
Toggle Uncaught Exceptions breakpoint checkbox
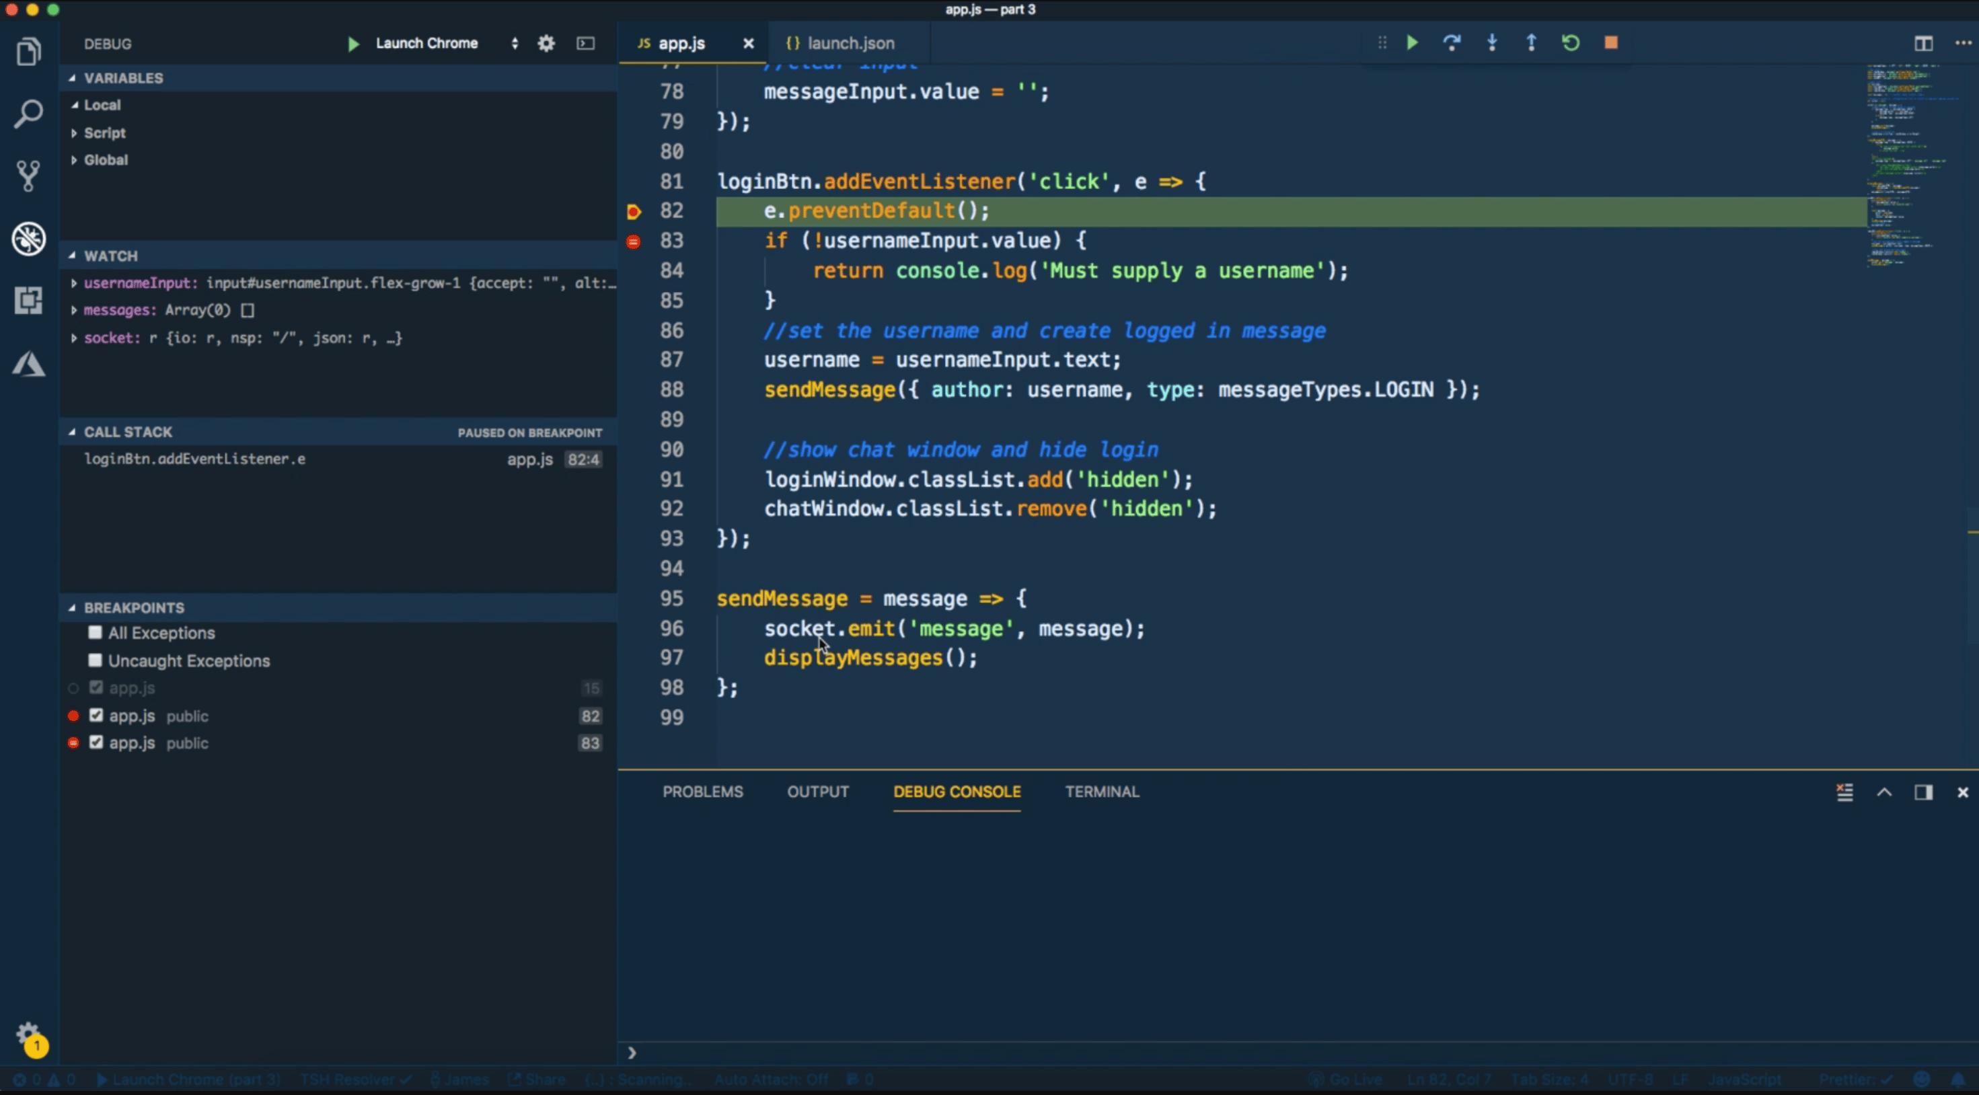coord(96,660)
